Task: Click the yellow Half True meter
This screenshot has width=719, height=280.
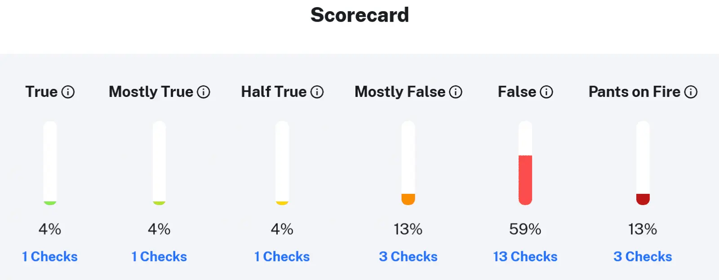Action: tap(282, 203)
